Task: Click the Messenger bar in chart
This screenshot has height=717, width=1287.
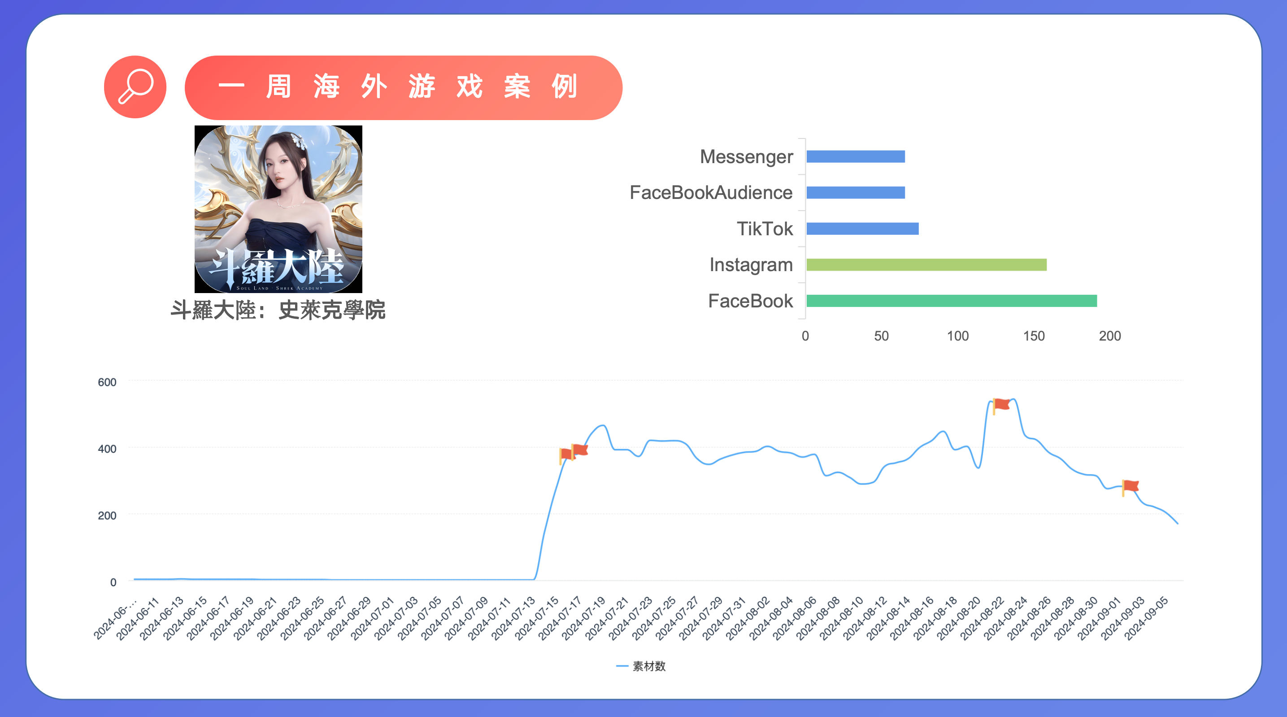Action: [x=855, y=157]
